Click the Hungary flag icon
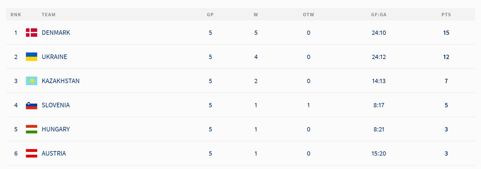The image size is (481, 169). click(31, 129)
